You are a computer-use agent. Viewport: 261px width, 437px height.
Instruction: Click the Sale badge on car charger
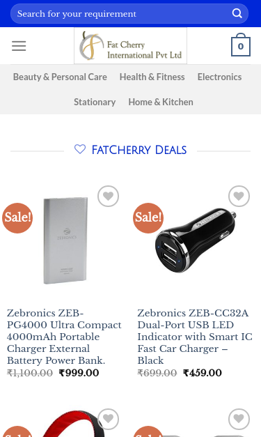coord(148,218)
